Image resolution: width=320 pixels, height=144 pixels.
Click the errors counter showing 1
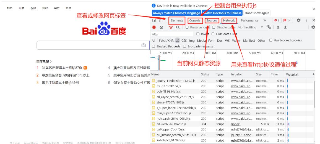(277, 20)
